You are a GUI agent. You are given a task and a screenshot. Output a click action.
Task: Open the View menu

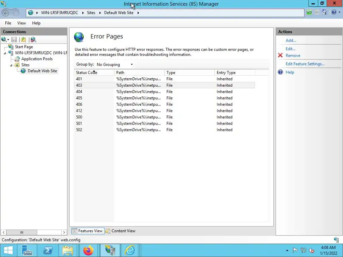click(21, 23)
